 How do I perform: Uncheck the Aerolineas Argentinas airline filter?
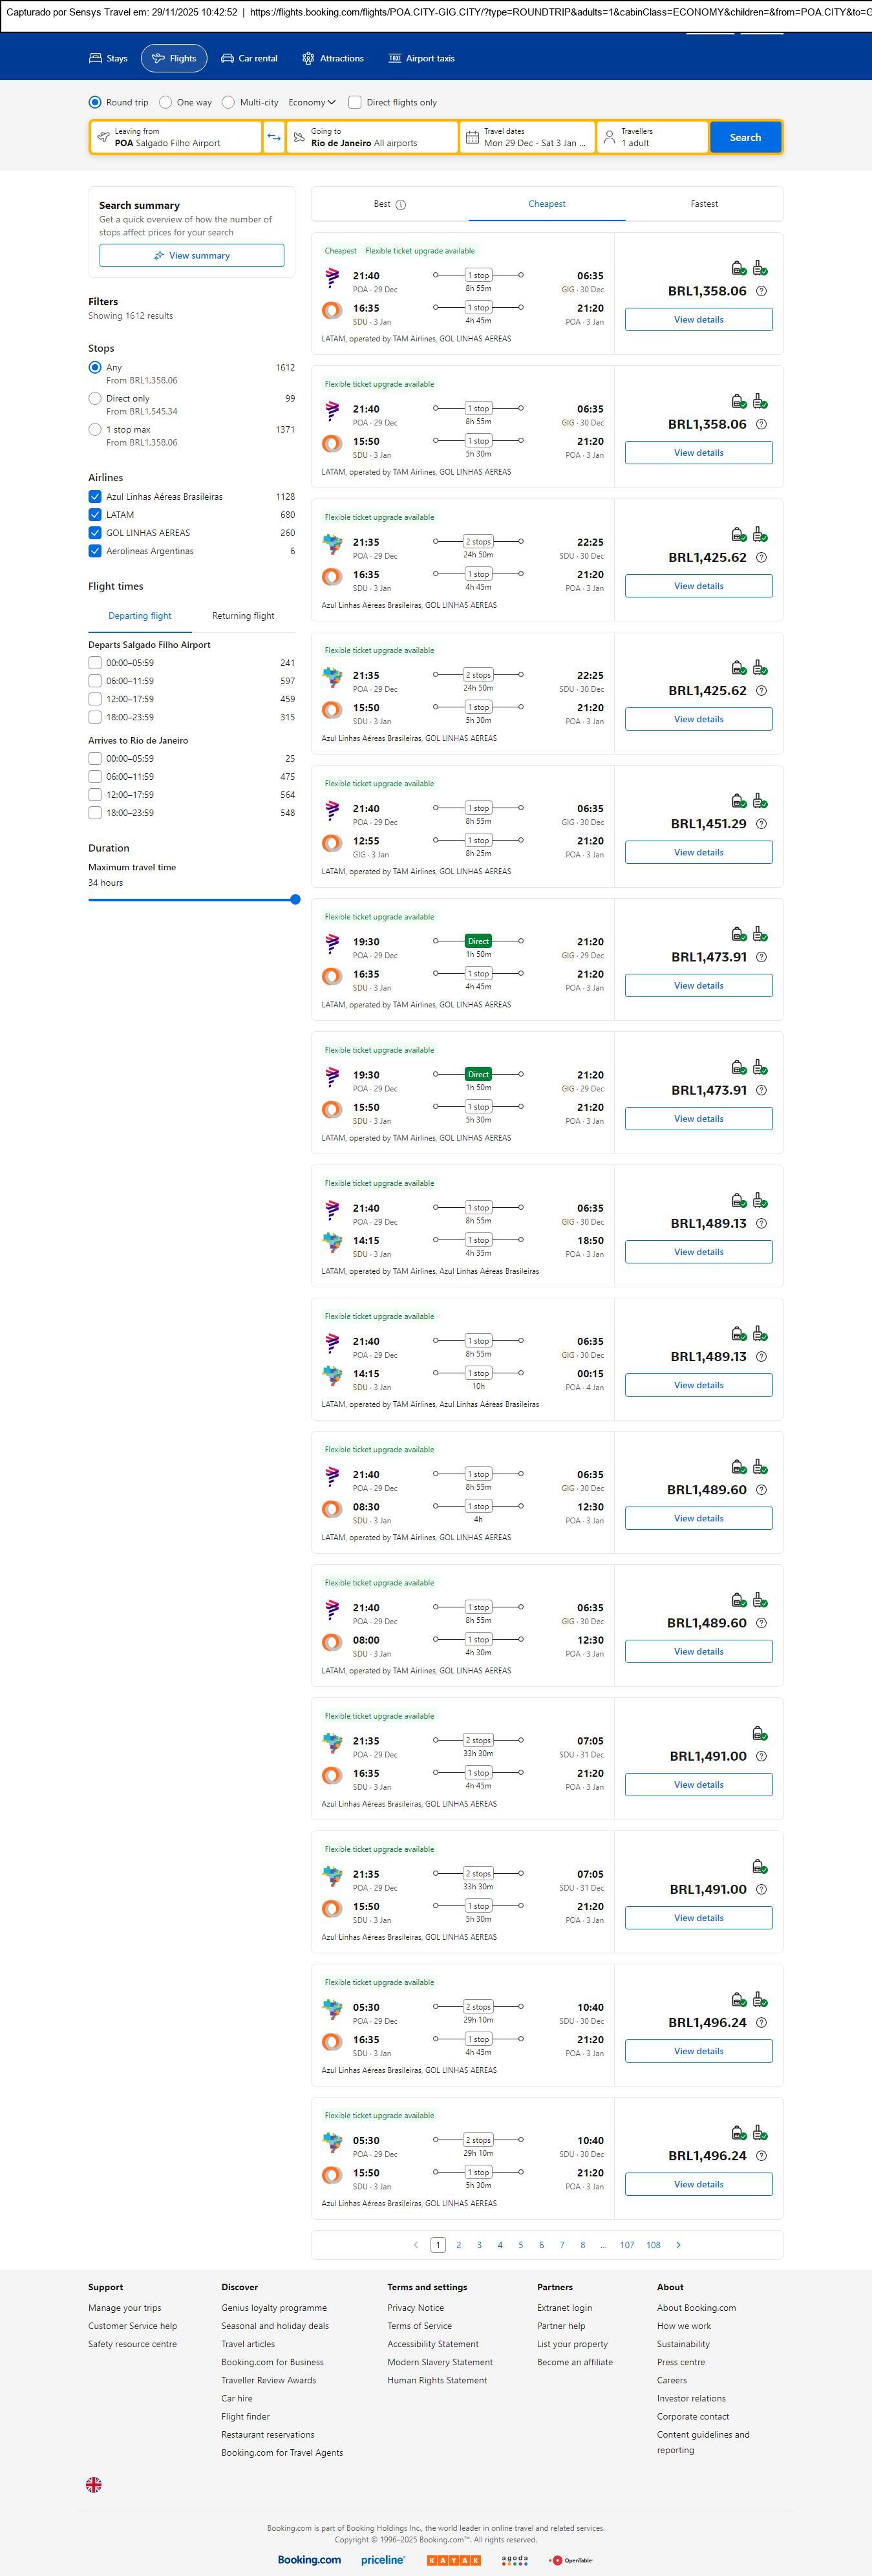(95, 551)
